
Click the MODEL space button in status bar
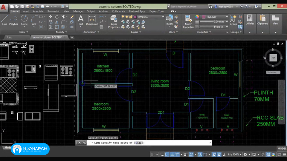coord(282,148)
